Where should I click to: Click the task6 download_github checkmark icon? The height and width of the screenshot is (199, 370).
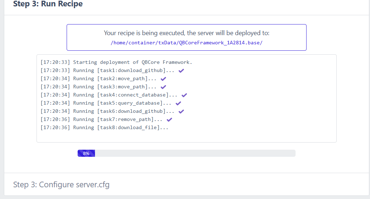click(181, 111)
